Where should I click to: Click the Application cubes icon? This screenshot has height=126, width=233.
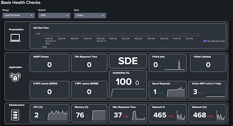15,77
